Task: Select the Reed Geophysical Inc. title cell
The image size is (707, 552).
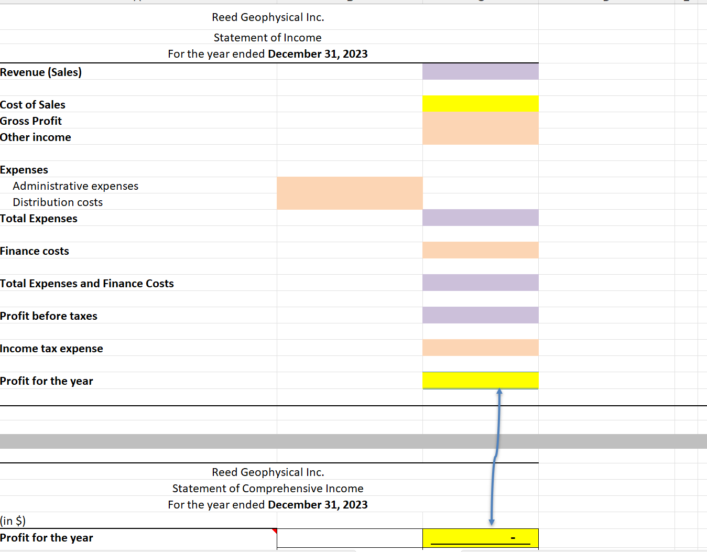Action: point(267,17)
